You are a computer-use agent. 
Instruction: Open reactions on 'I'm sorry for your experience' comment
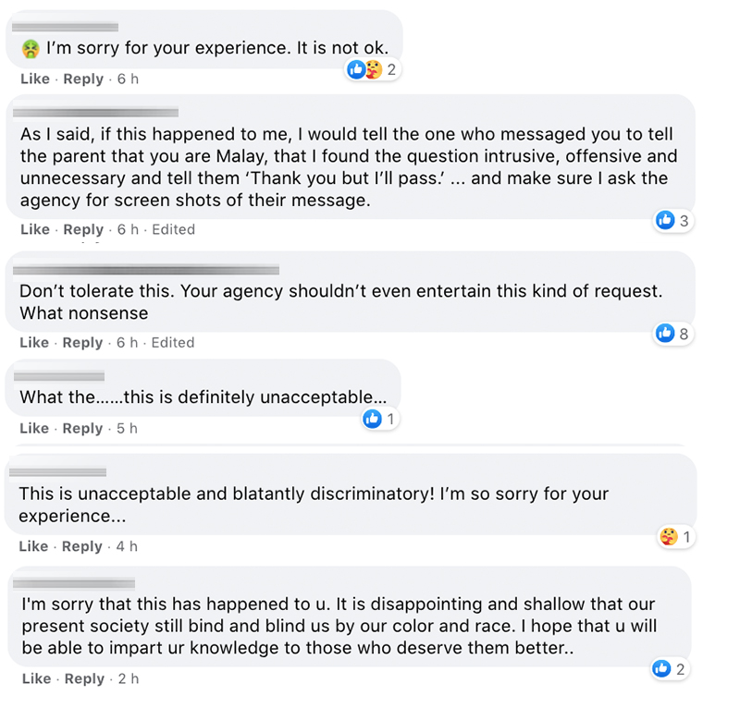373,70
